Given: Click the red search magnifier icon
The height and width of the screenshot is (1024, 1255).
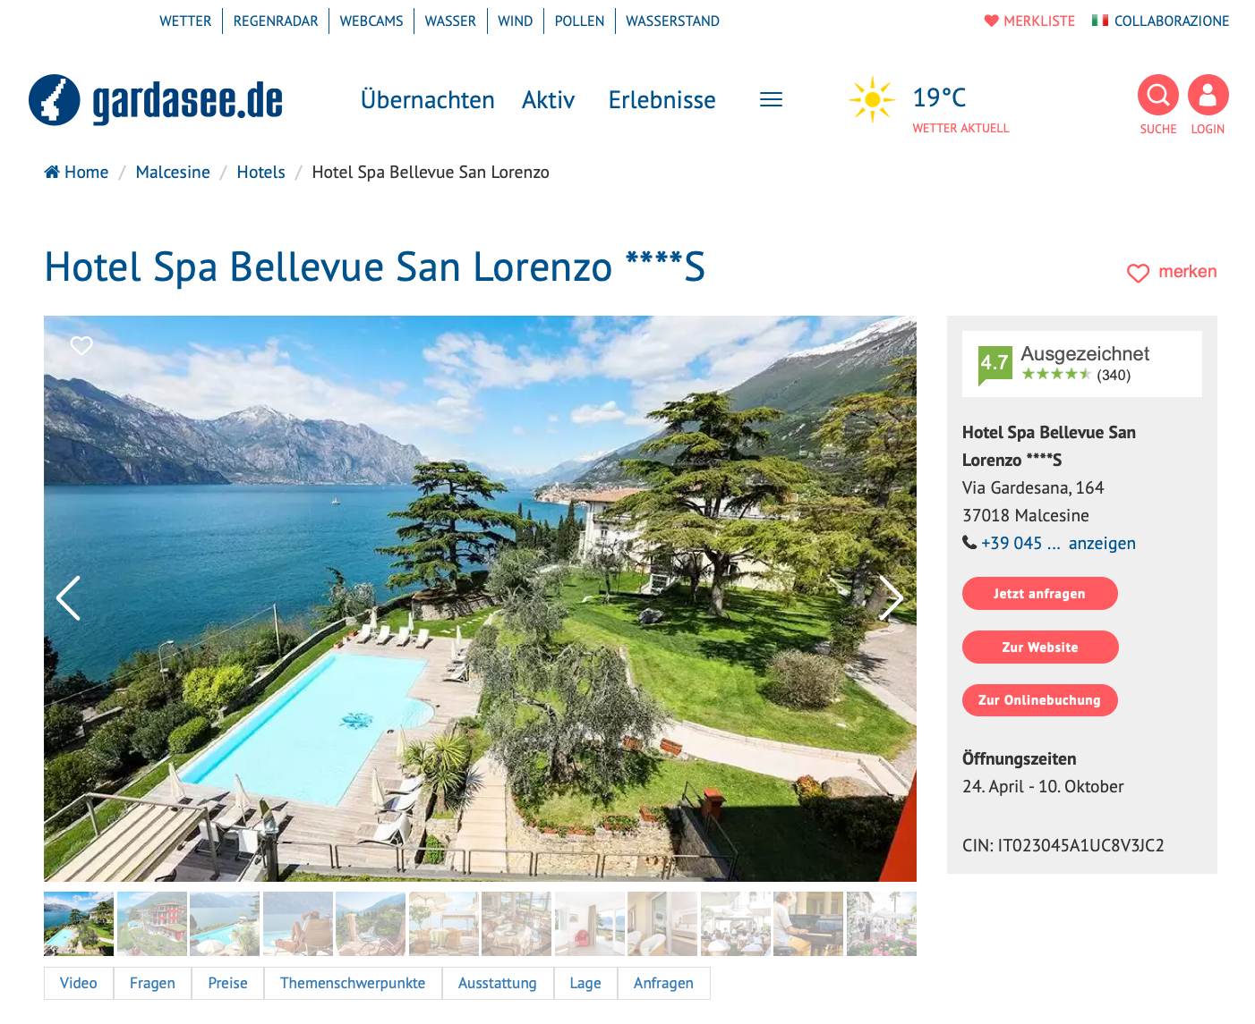Looking at the screenshot, I should [x=1157, y=95].
